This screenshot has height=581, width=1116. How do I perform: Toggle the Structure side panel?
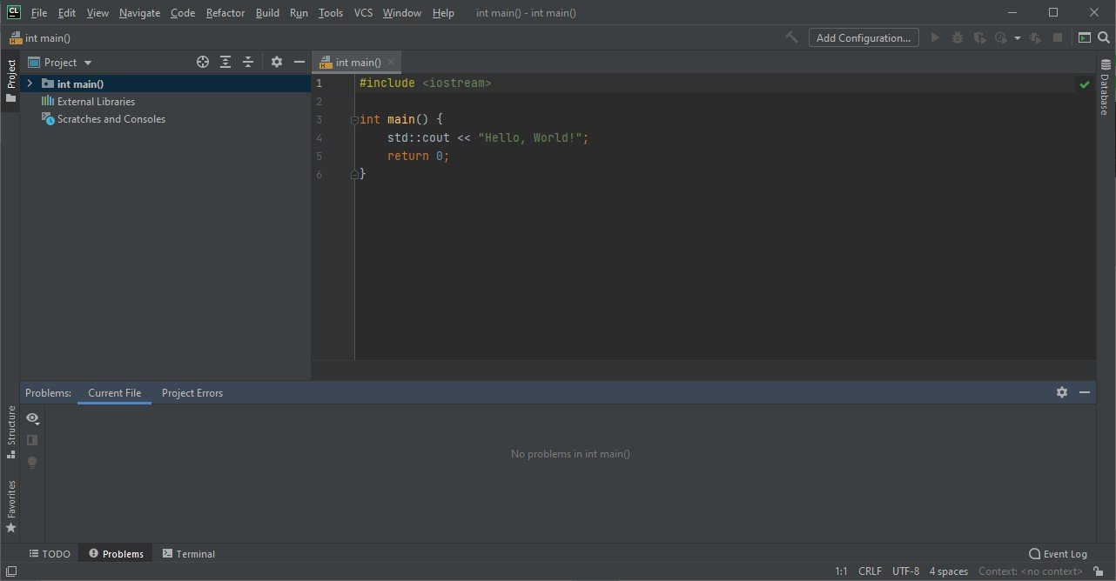11,431
